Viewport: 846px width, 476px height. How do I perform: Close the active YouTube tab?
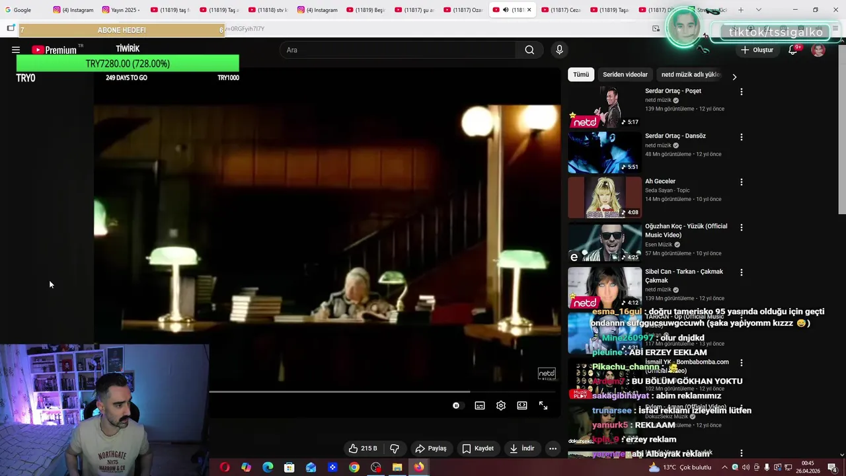(529, 10)
